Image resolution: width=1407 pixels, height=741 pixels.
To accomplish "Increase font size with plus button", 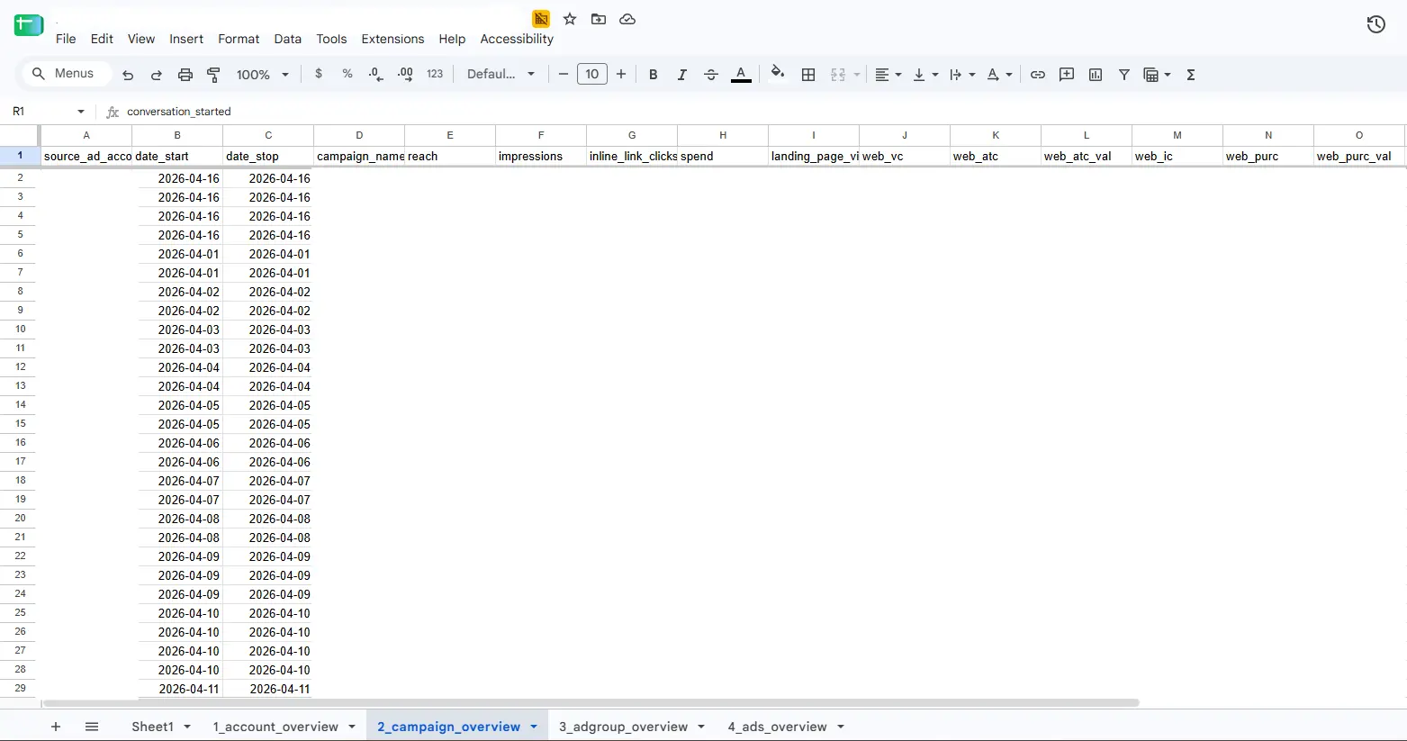I will click(621, 74).
